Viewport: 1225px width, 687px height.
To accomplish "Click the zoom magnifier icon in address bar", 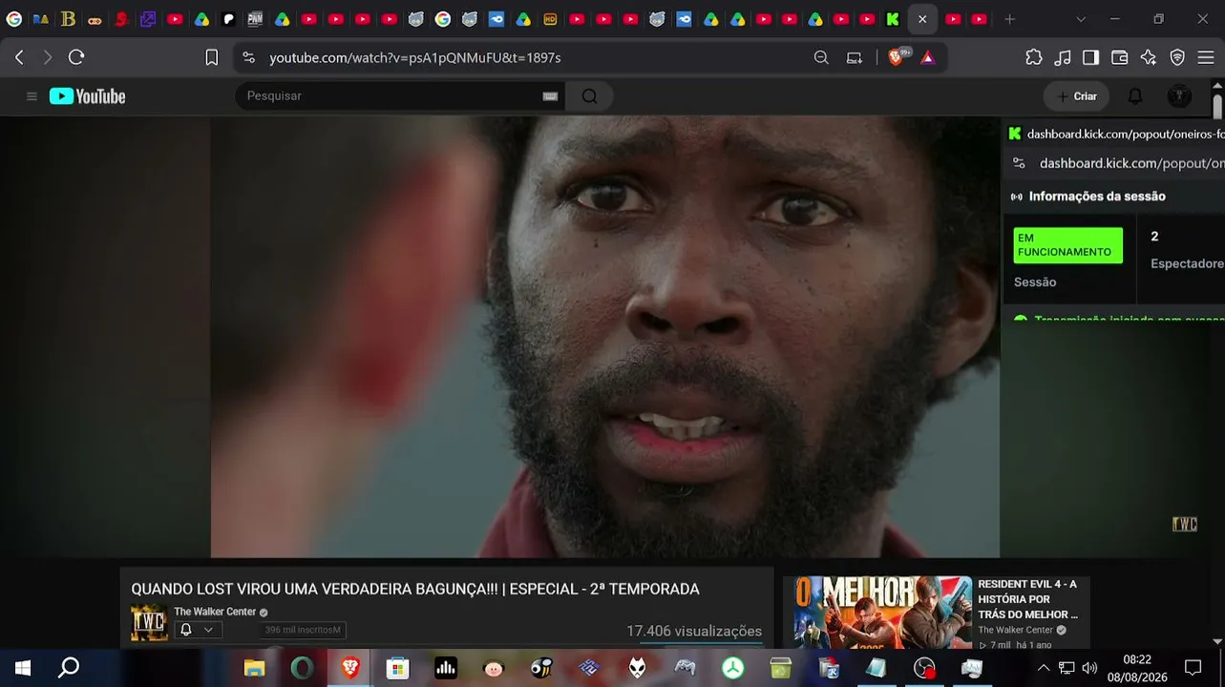I will [x=821, y=57].
